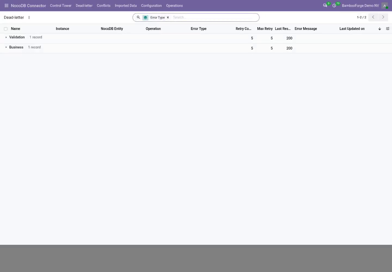Sort by the Max Retry column header
The height and width of the screenshot is (272, 392).
point(265,29)
